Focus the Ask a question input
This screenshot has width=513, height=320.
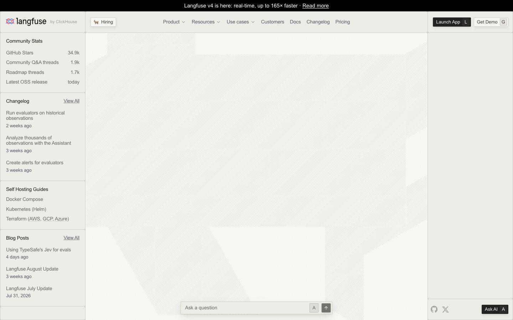(245, 308)
